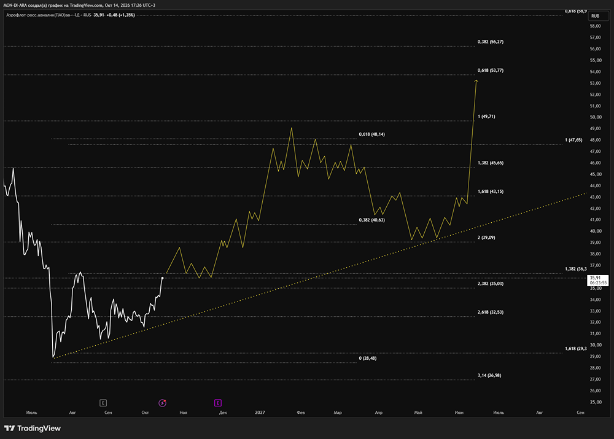Click the yellow arrowhead atop the forecast line
614x439 pixels.
pyautogui.click(x=476, y=81)
